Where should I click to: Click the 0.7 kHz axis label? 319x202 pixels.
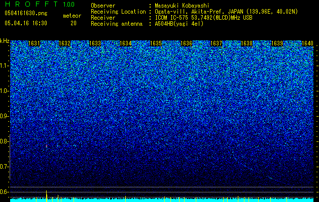coord(5,167)
